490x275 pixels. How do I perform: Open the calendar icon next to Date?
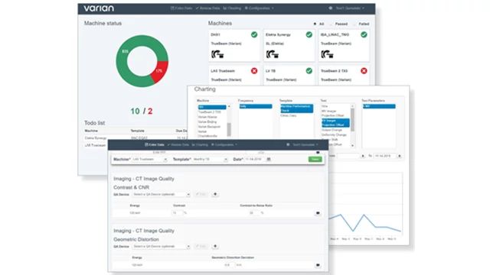269,160
